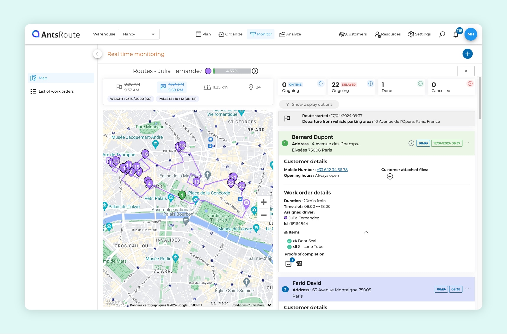The image size is (507, 334).
Task: Click Show display options
Action: (309, 104)
